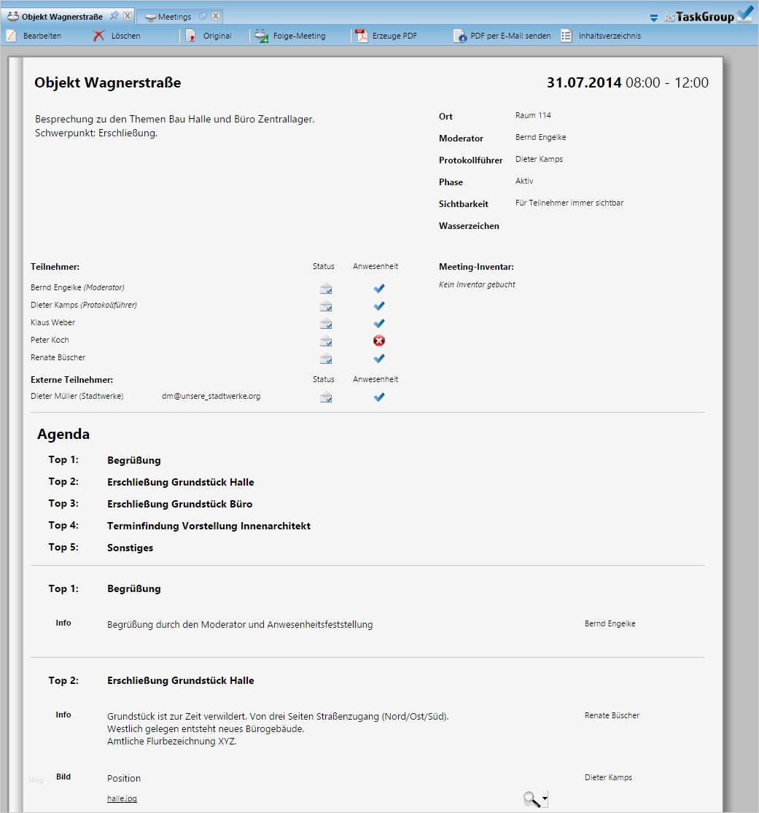Select the PDF per E-Mail senden icon

[x=460, y=36]
